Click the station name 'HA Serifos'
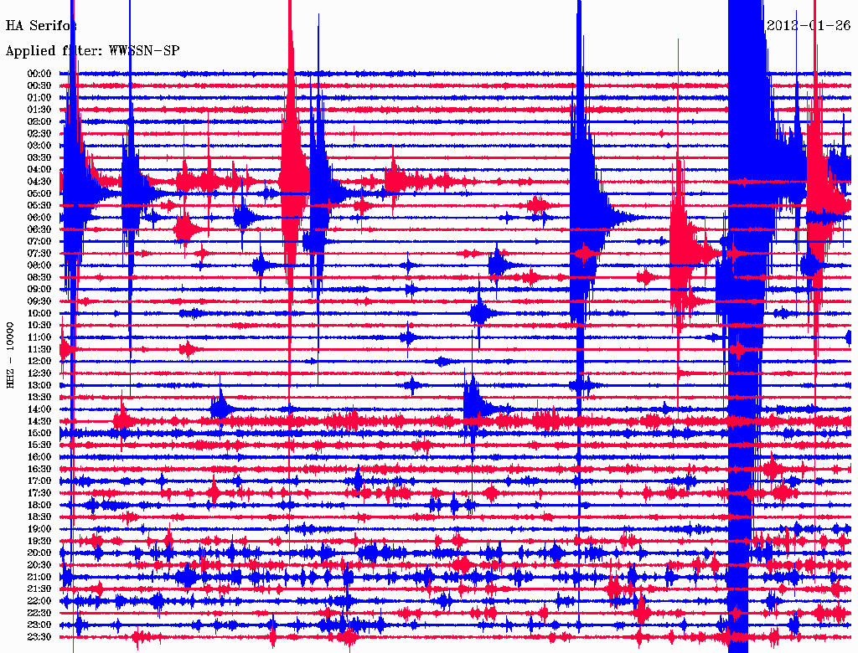Viewport: 858px width, 653px height. [41, 26]
